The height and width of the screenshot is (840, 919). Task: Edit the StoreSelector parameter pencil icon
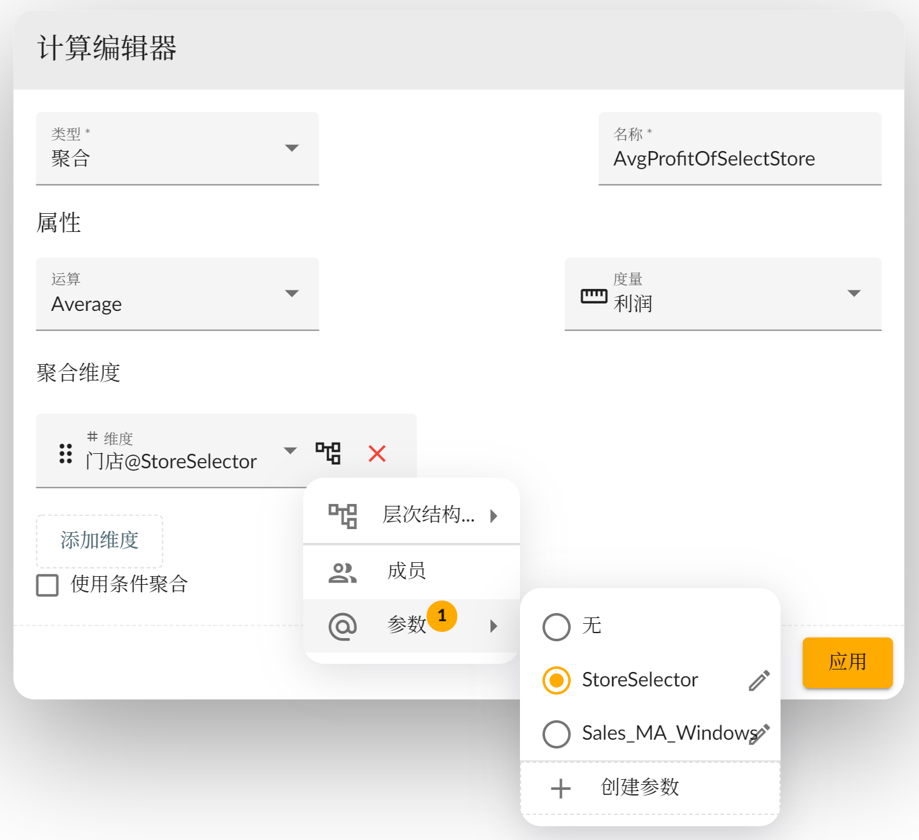pos(759,680)
